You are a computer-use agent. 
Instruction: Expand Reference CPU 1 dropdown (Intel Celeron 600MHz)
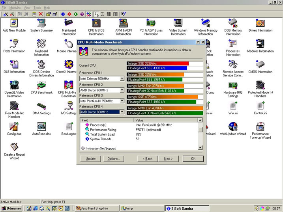tap(122, 78)
